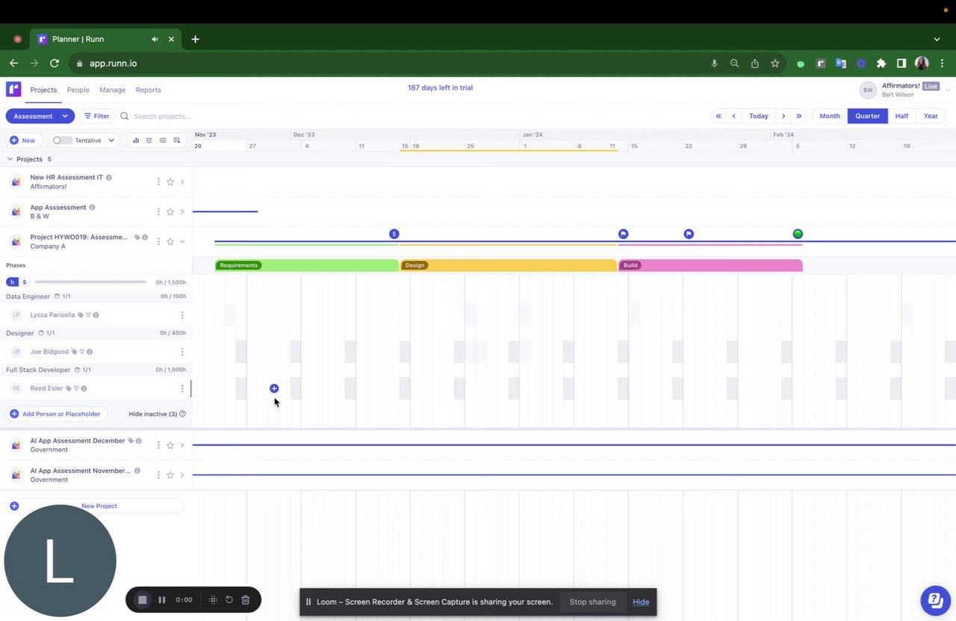The image size is (956, 621).
Task: Open the Chrome extensions puzzle icon
Action: 881,64
